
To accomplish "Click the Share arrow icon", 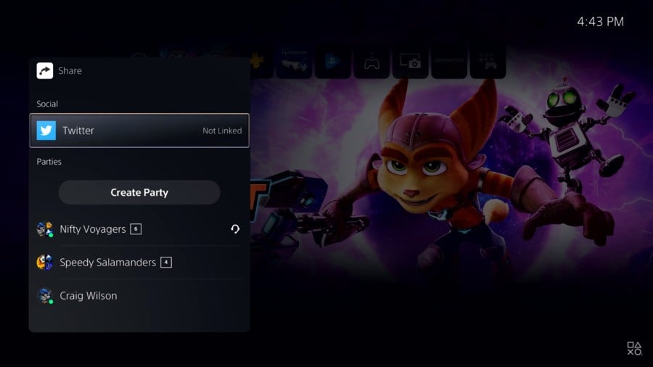I will pos(44,71).
